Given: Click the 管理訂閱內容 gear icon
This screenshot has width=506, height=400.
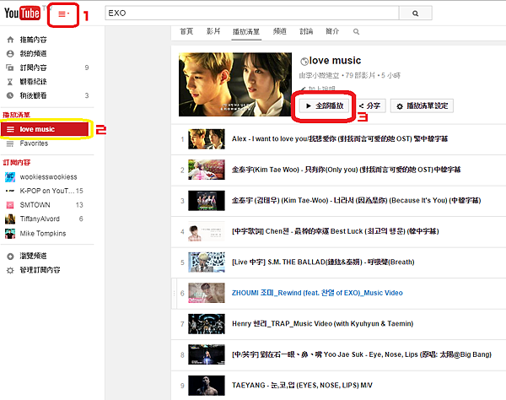Looking at the screenshot, I should 10,270.
